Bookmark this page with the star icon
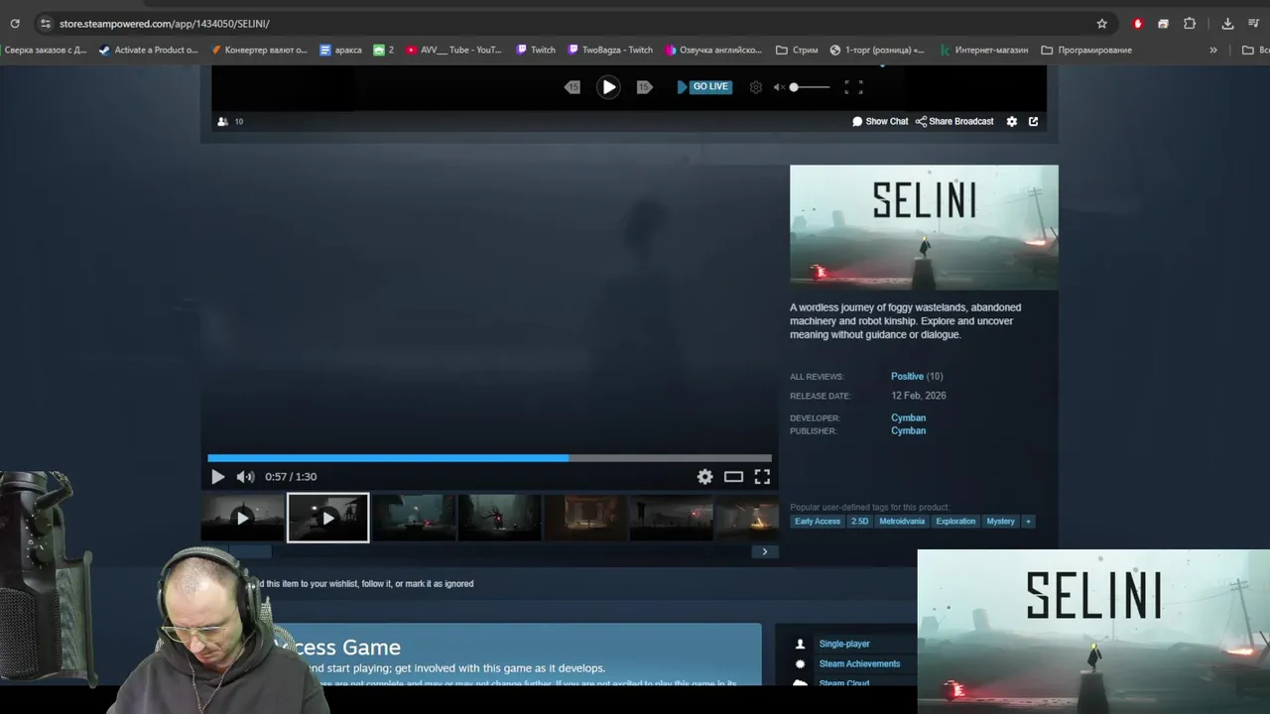The image size is (1270, 714). pyautogui.click(x=1101, y=23)
